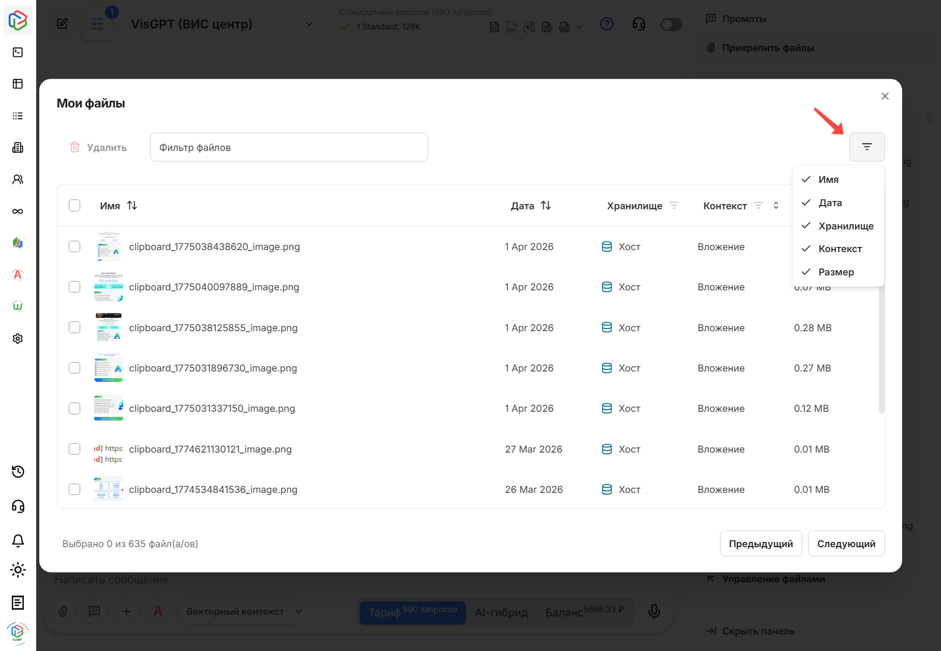Click the trash icon next to Удалить
The height and width of the screenshot is (651, 941).
(75, 147)
